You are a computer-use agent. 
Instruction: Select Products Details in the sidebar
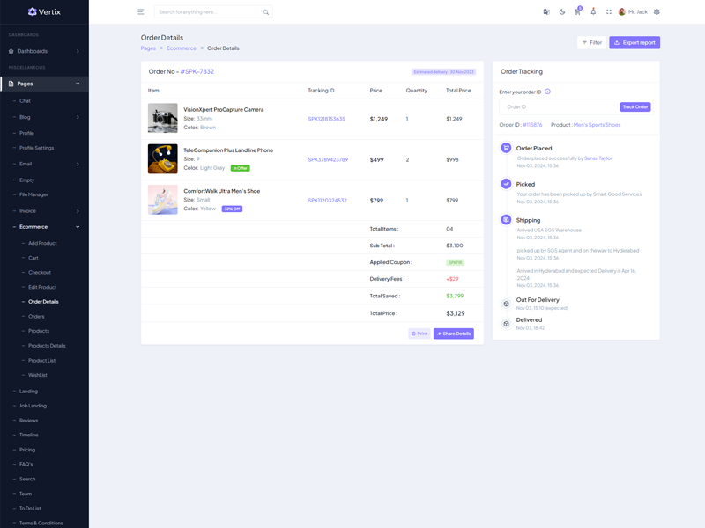click(47, 346)
